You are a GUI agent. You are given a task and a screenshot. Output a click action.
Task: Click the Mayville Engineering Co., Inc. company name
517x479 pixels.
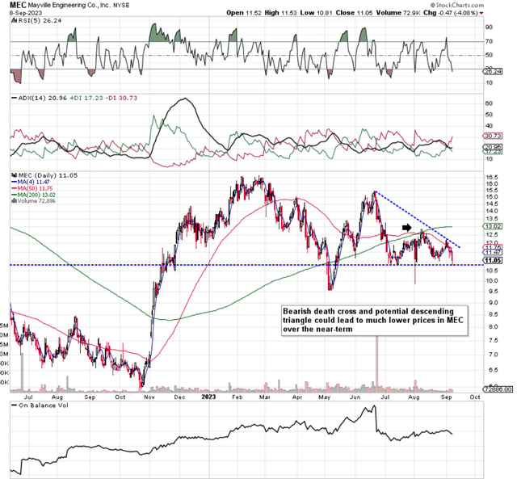click(x=69, y=6)
